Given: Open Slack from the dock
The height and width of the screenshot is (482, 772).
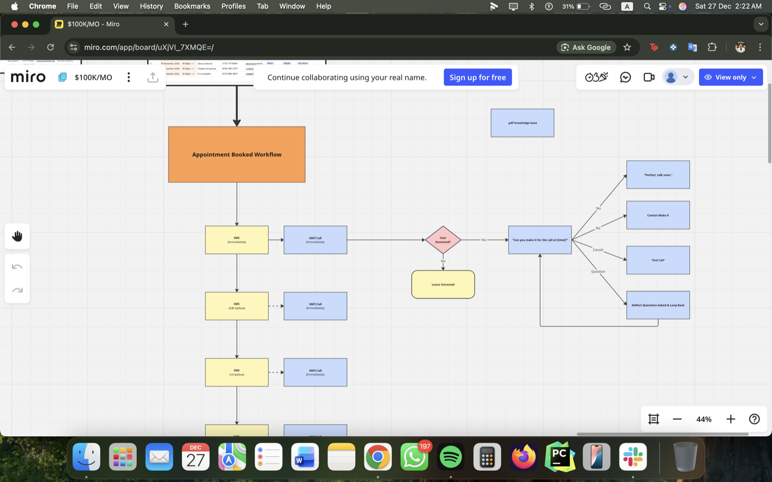Looking at the screenshot, I should tap(633, 457).
